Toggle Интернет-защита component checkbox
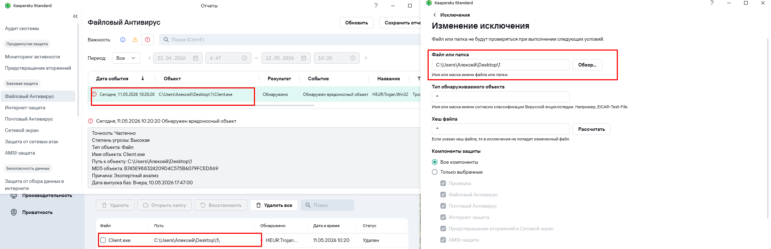 pyautogui.click(x=443, y=217)
